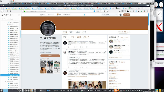Go back with the Firefox back arrow
164x92 pixels.
[x=2, y=11]
